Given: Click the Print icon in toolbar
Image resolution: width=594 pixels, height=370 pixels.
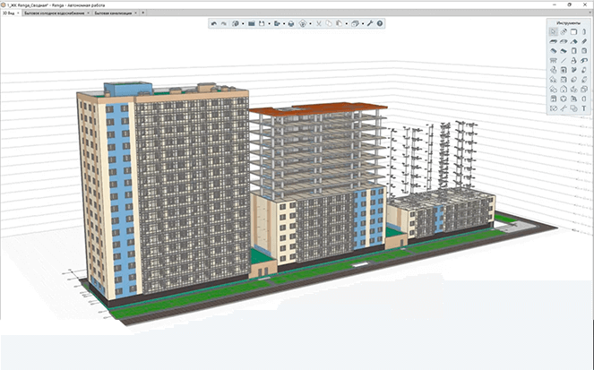Looking at the screenshot, I should (x=291, y=23).
